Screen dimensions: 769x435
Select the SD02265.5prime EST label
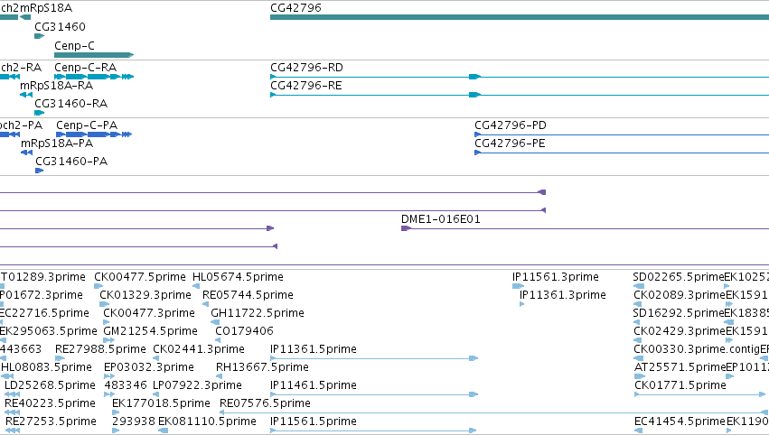pos(679,277)
